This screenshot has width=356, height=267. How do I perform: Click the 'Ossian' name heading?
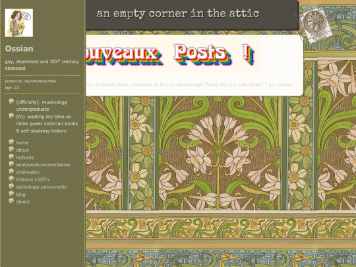tap(19, 49)
